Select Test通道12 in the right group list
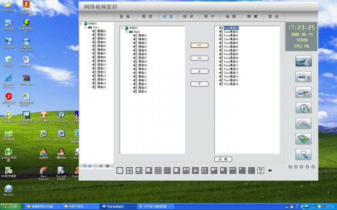The image size is (337, 210). click(231, 69)
